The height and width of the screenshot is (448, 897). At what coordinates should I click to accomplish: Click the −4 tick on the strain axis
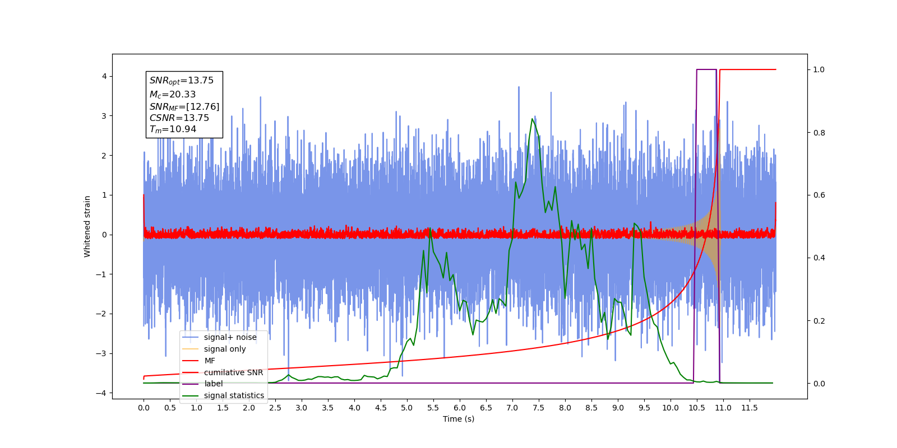coord(101,393)
